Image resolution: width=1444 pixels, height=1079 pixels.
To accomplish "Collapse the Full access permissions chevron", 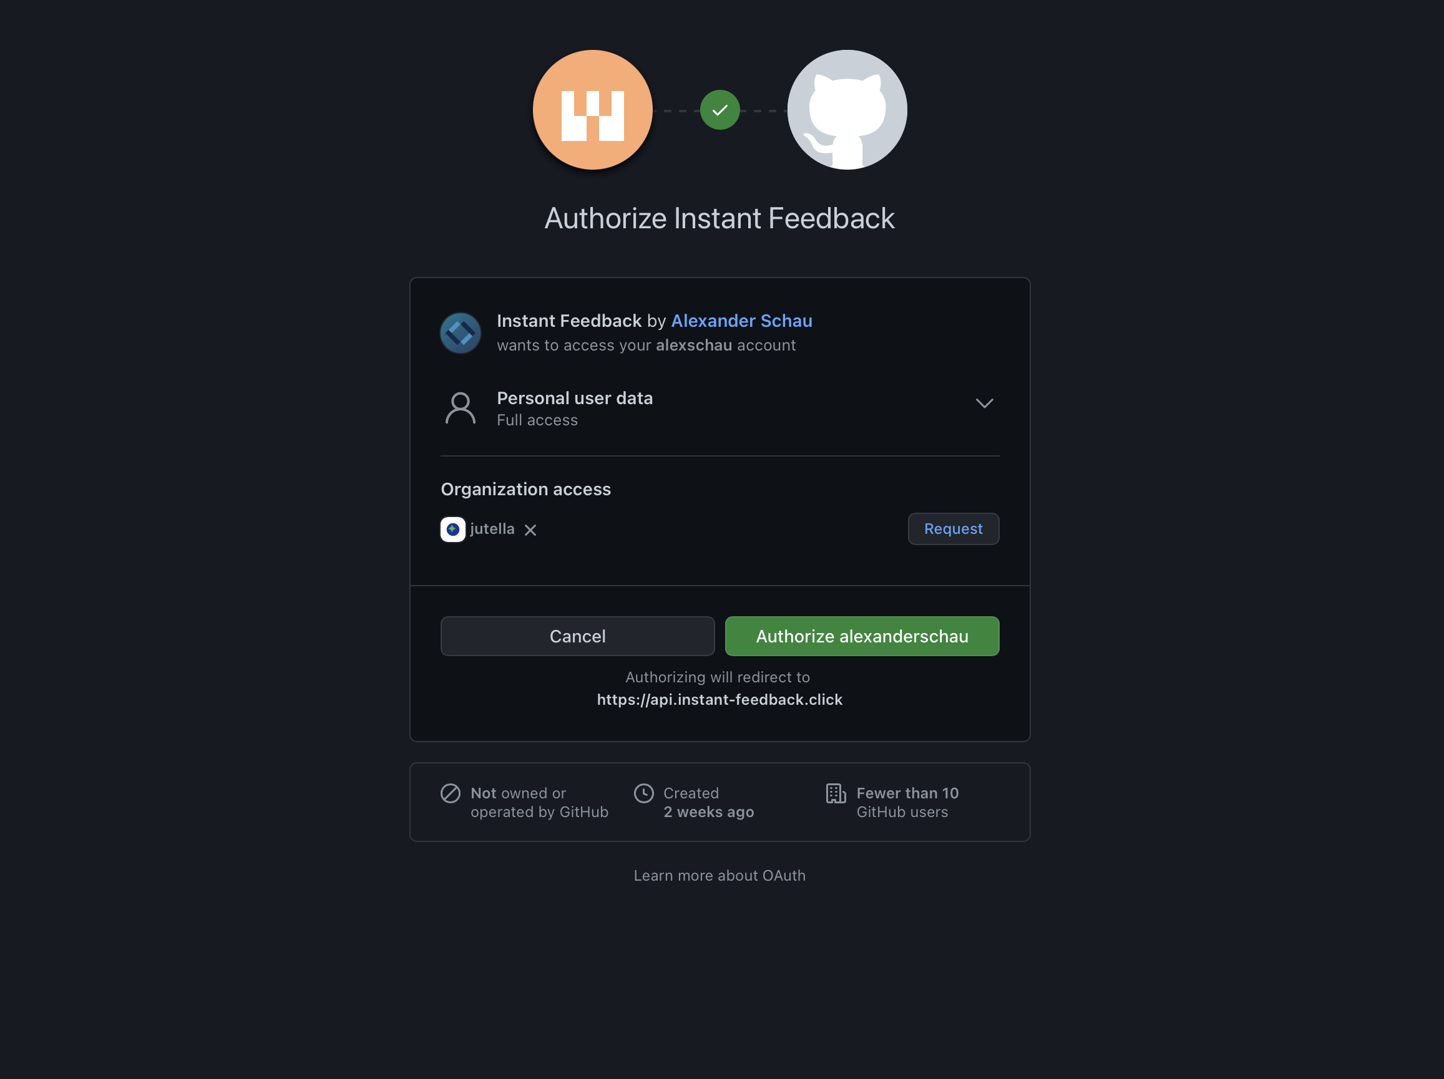I will [x=985, y=403].
